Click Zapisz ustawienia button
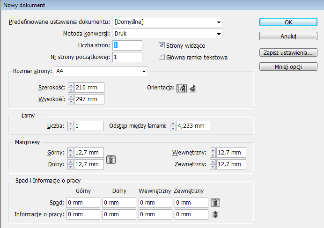The height and width of the screenshot is (228, 324). click(288, 52)
